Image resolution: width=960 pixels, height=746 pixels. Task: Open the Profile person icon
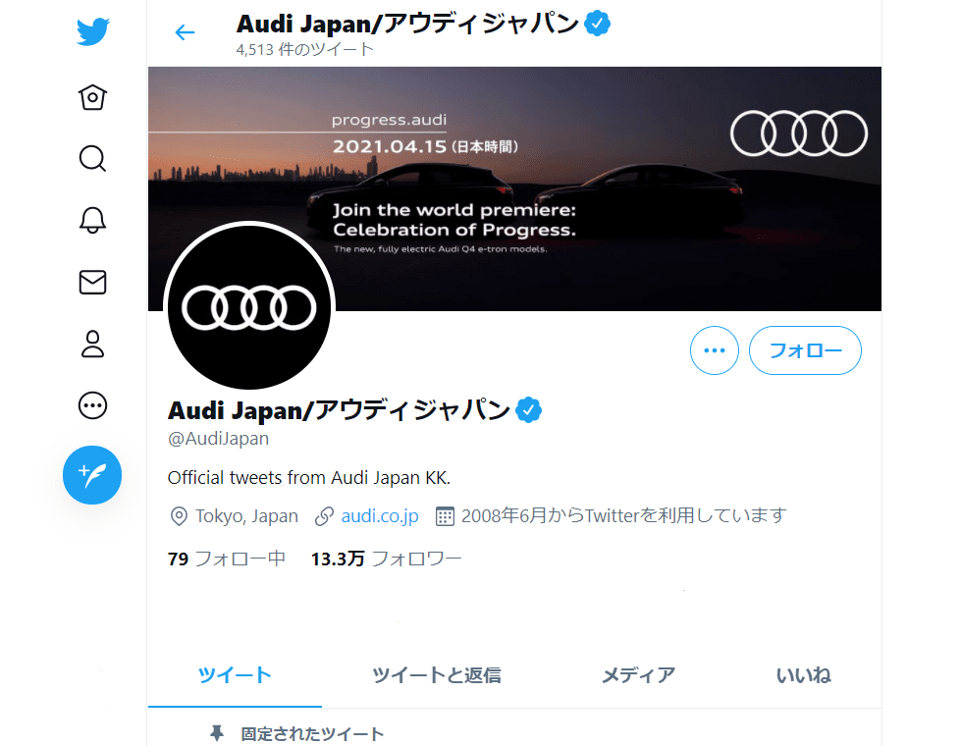pyautogui.click(x=92, y=344)
